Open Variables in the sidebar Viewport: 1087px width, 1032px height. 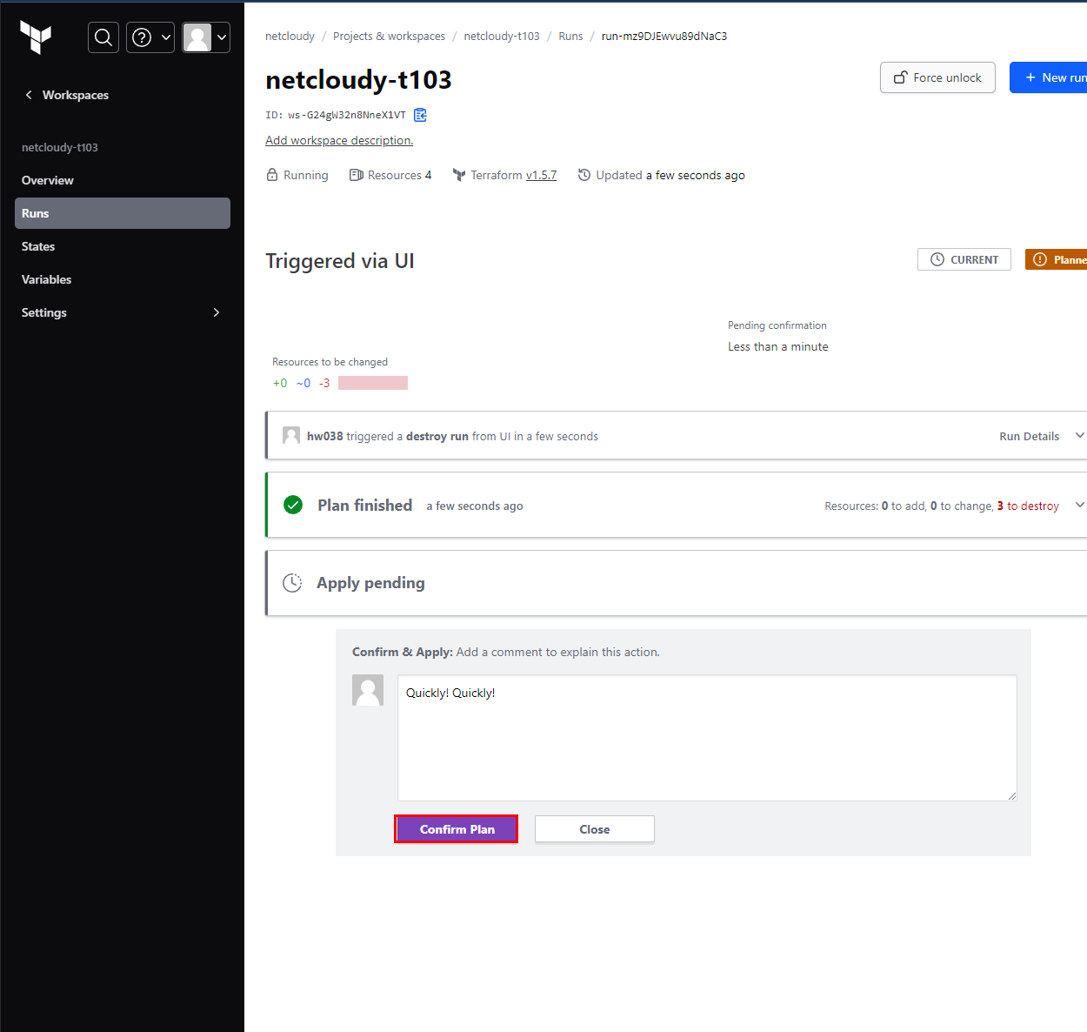pos(123,279)
